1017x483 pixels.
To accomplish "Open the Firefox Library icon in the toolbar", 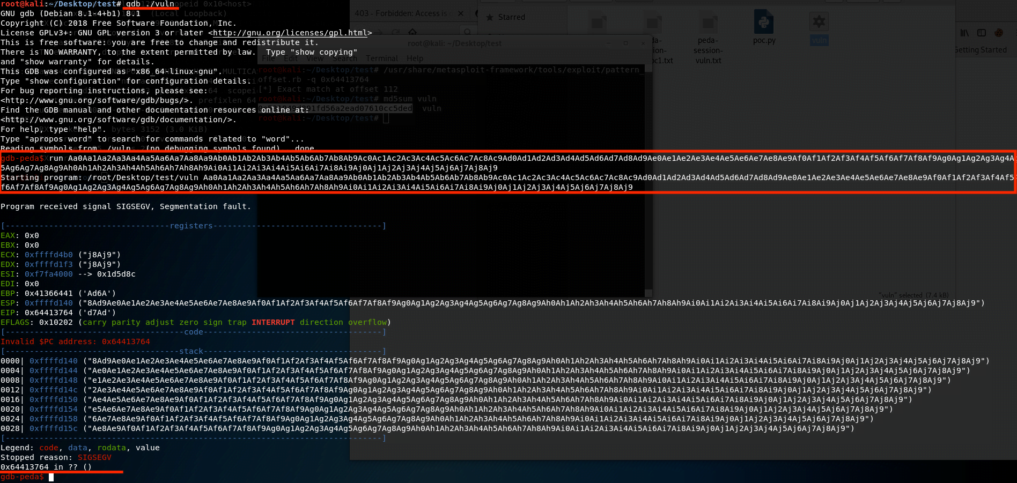I will [964, 33].
